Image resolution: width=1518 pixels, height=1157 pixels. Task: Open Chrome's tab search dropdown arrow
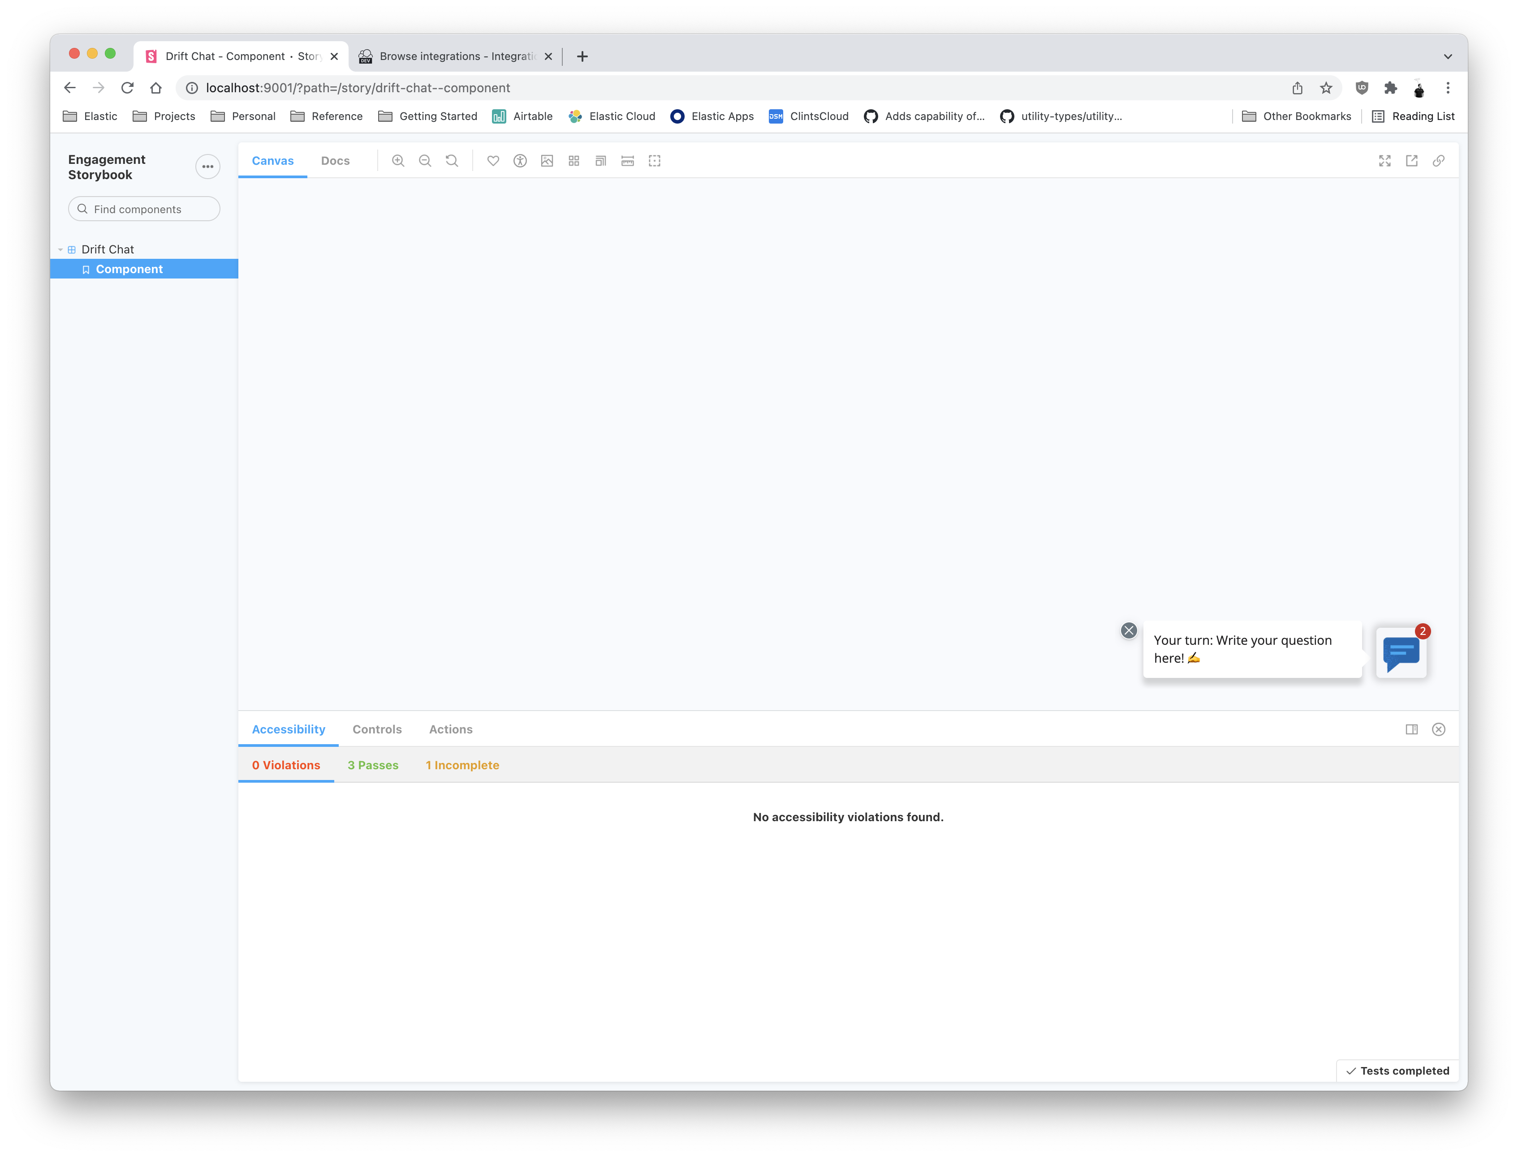coord(1448,56)
